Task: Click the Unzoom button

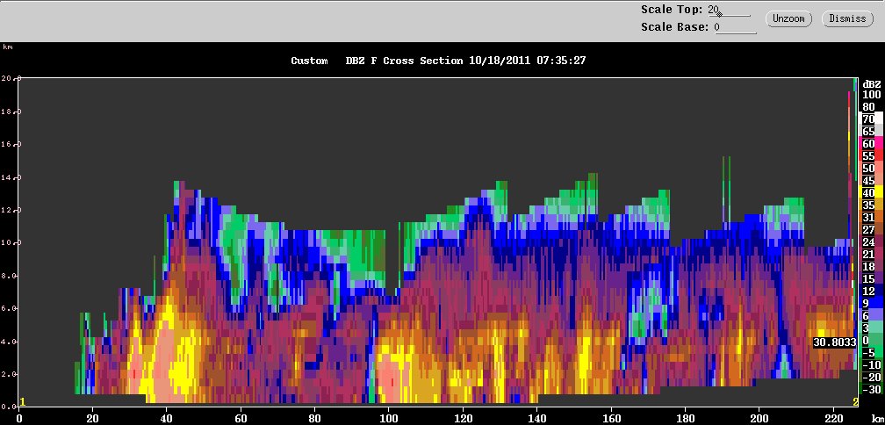Action: pos(788,18)
